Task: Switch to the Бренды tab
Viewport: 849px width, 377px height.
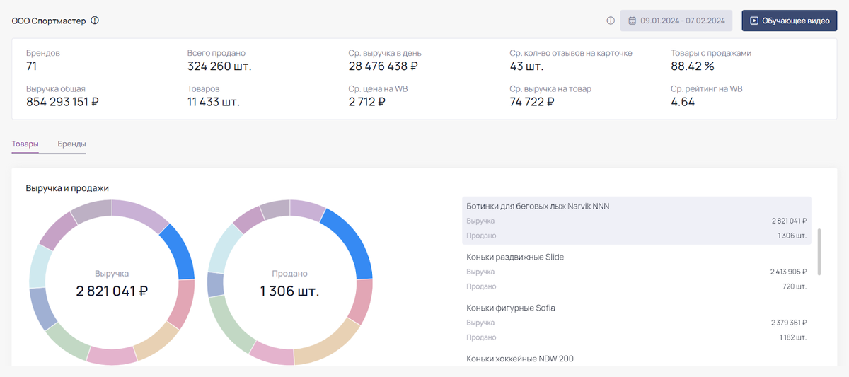Action: [72, 144]
